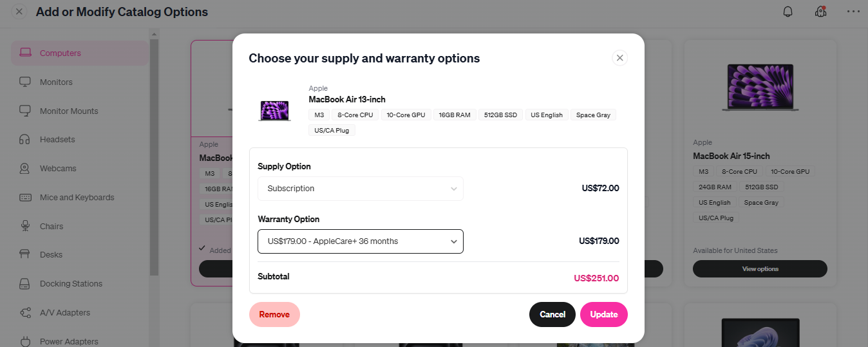Close the supply and warranty dialog
868x347 pixels.
(619, 58)
